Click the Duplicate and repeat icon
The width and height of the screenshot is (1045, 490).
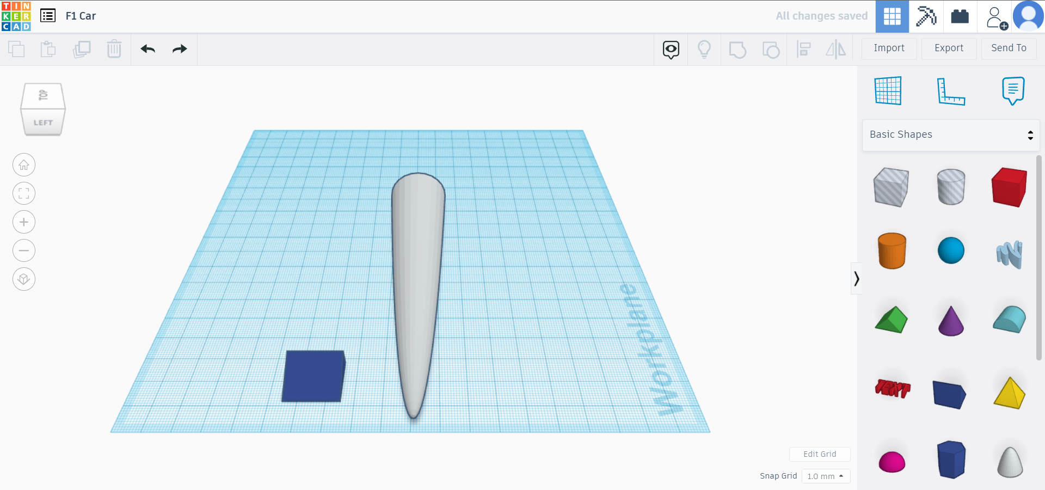click(82, 49)
